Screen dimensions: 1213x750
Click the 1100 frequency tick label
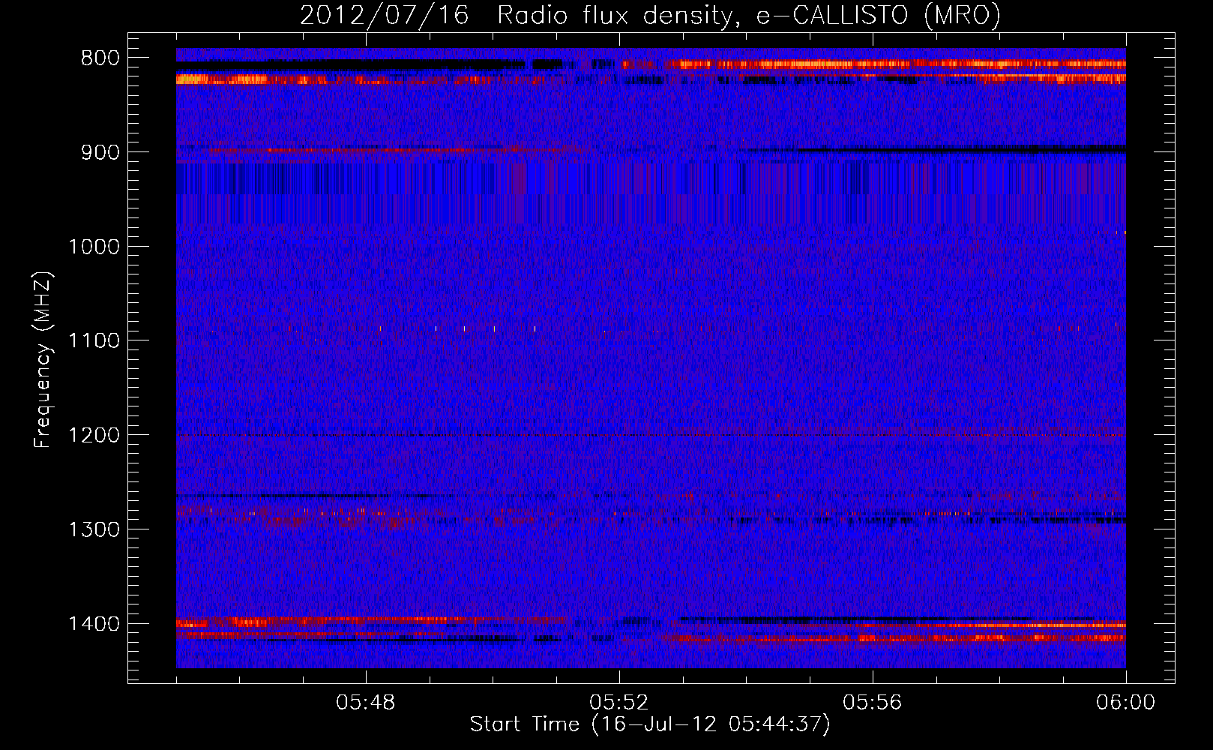click(x=94, y=341)
